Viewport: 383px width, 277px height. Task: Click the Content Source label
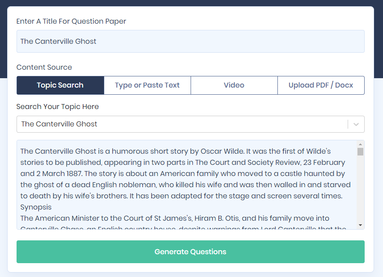[x=44, y=67]
